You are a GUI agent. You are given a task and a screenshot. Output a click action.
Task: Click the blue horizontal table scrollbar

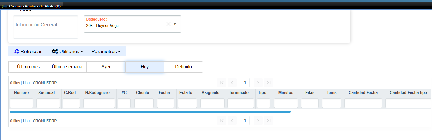[x=150, y=111]
